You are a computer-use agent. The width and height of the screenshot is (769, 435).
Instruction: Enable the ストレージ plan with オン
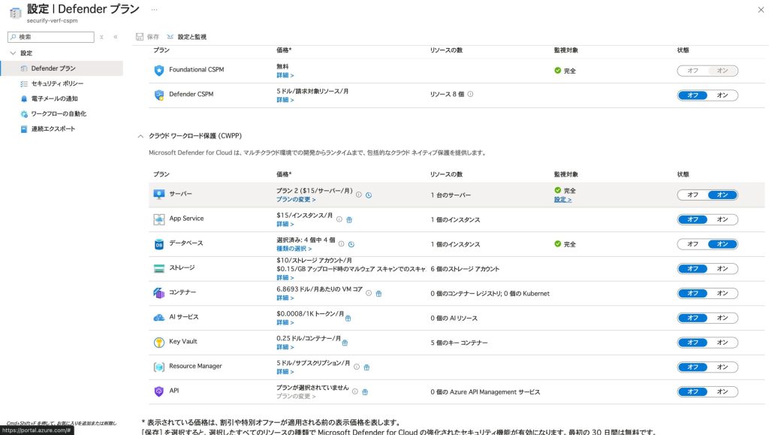coord(722,269)
